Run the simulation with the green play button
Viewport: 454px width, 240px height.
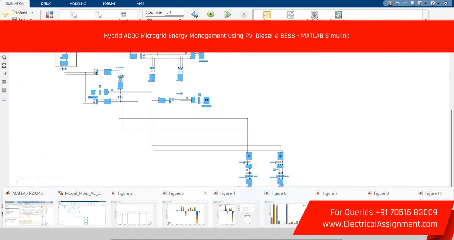tap(211, 14)
